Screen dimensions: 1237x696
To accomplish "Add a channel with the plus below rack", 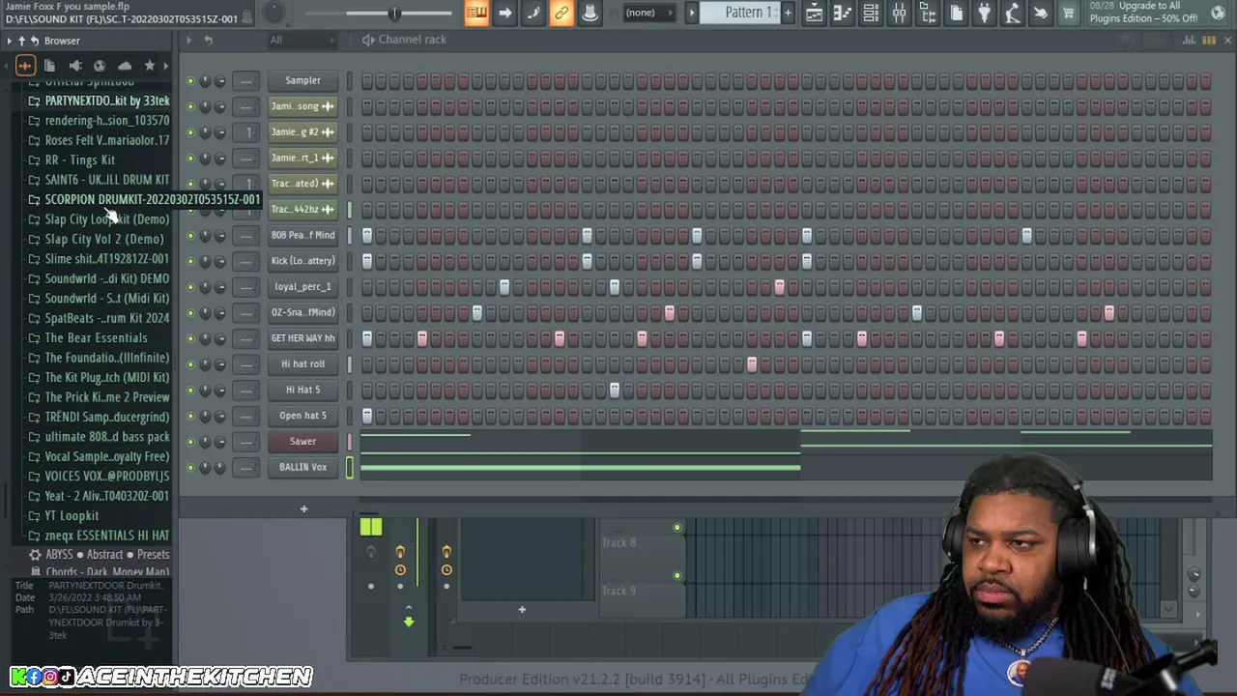I will 303,508.
